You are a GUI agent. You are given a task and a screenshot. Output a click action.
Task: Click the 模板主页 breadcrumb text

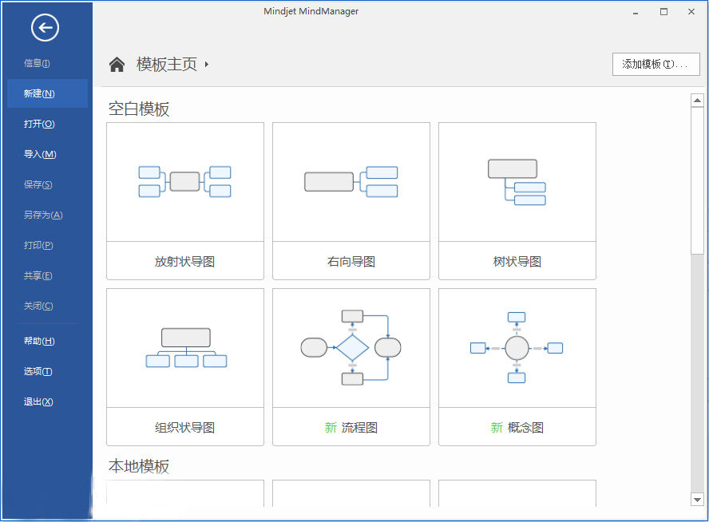[x=167, y=64]
